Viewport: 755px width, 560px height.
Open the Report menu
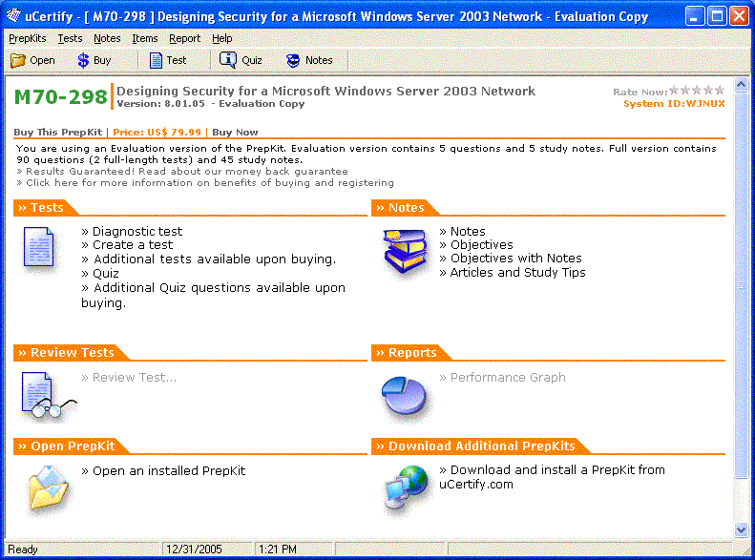click(x=184, y=38)
